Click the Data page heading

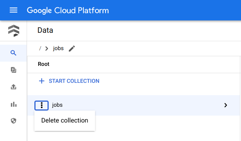(45, 30)
